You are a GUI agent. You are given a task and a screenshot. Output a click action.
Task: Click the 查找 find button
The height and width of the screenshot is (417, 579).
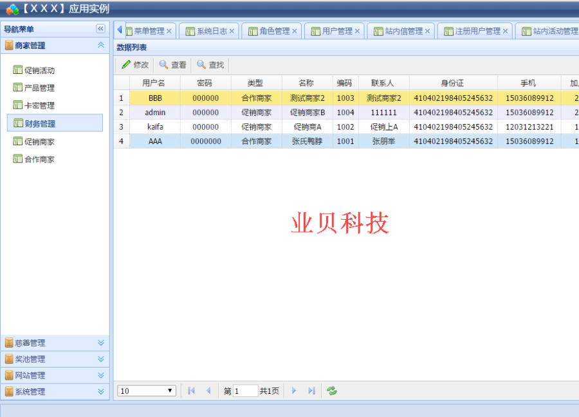pyautogui.click(x=210, y=64)
